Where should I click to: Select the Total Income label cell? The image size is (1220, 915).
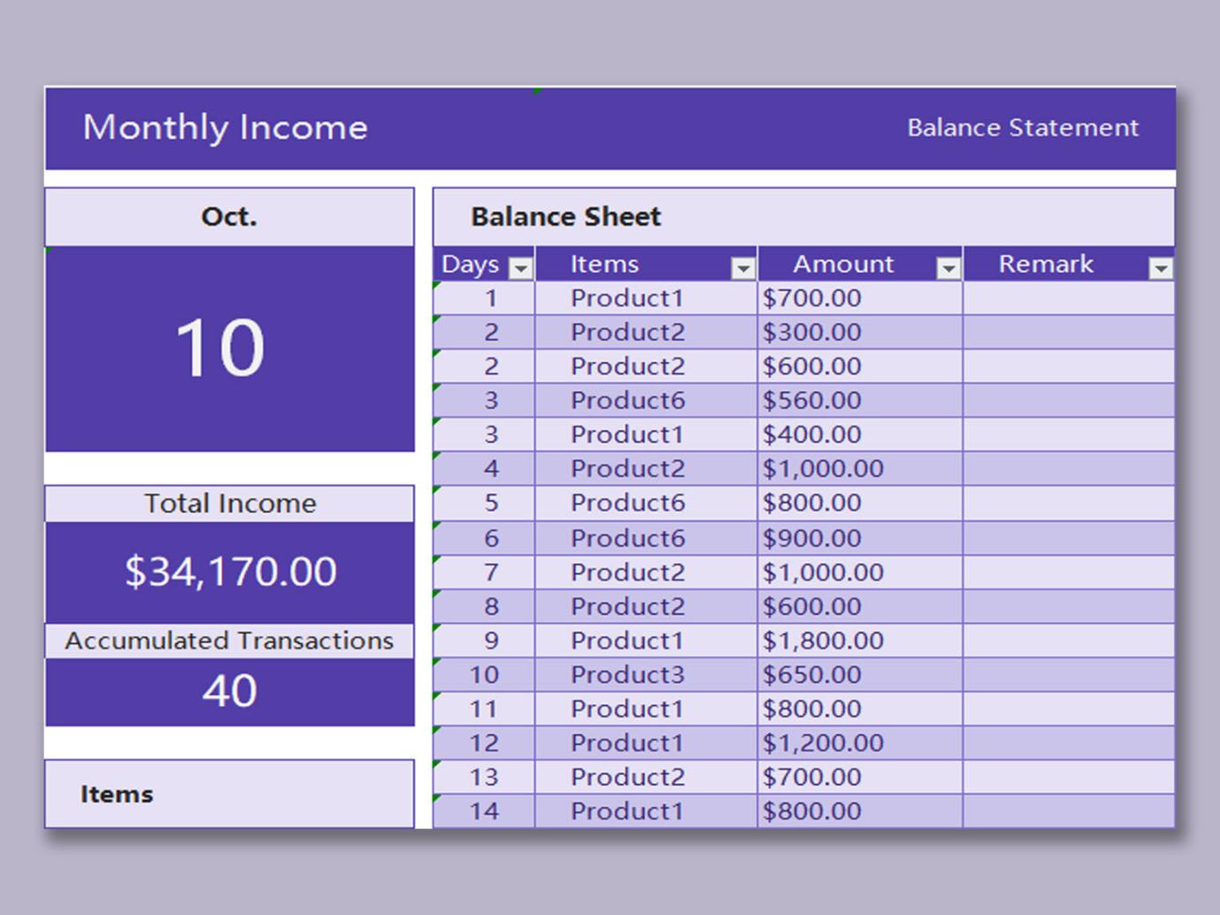pyautogui.click(x=229, y=503)
